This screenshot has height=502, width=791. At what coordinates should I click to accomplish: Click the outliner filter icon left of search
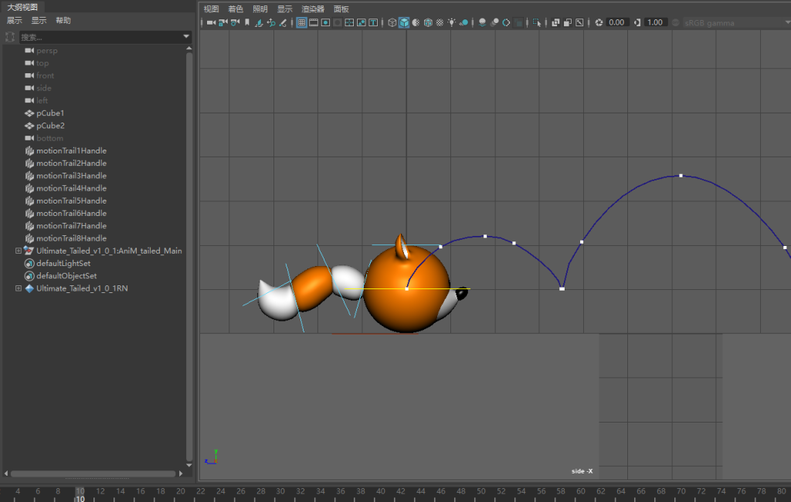coord(9,37)
